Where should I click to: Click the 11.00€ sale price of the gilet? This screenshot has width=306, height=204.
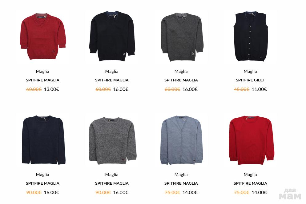[259, 89]
